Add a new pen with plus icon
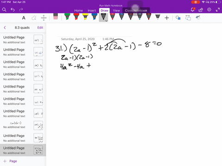 point(166,18)
